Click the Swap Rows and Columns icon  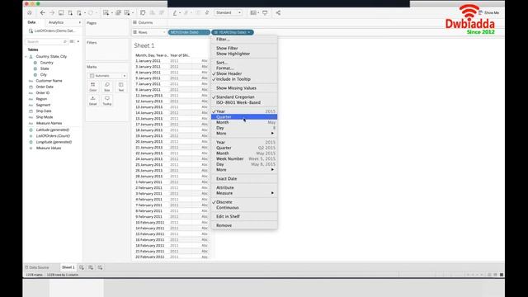pyautogui.click(x=143, y=13)
